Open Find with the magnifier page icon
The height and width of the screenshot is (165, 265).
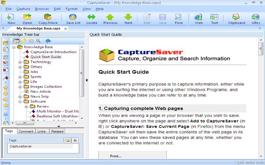(x=178, y=17)
